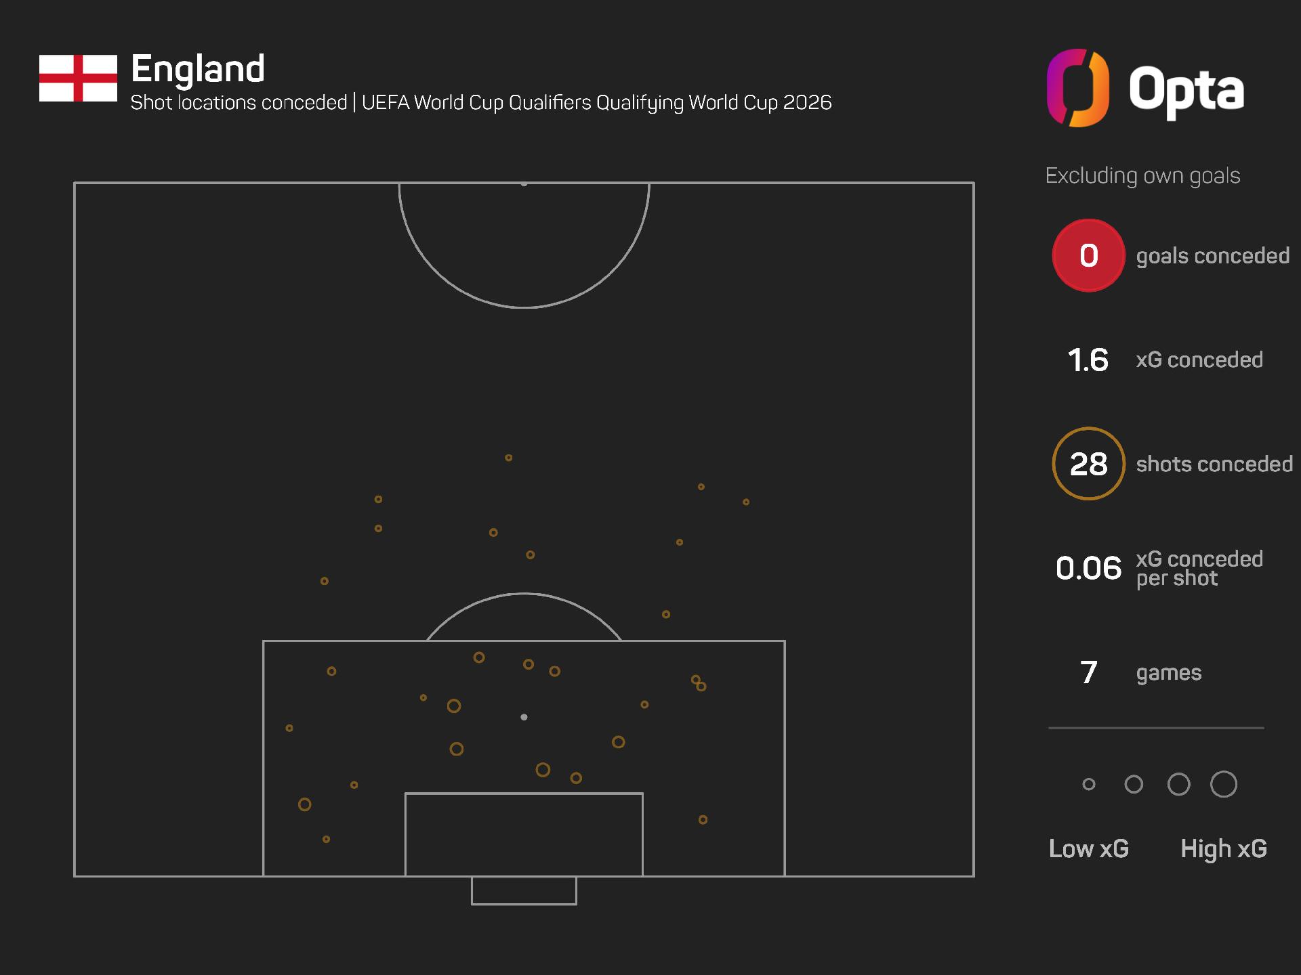Click the High xG legend label

click(x=1223, y=849)
